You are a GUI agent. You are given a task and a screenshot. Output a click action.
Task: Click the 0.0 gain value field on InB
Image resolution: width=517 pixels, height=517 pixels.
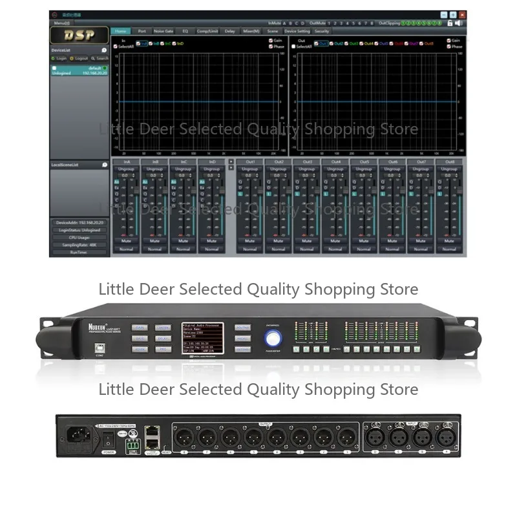pos(153,175)
